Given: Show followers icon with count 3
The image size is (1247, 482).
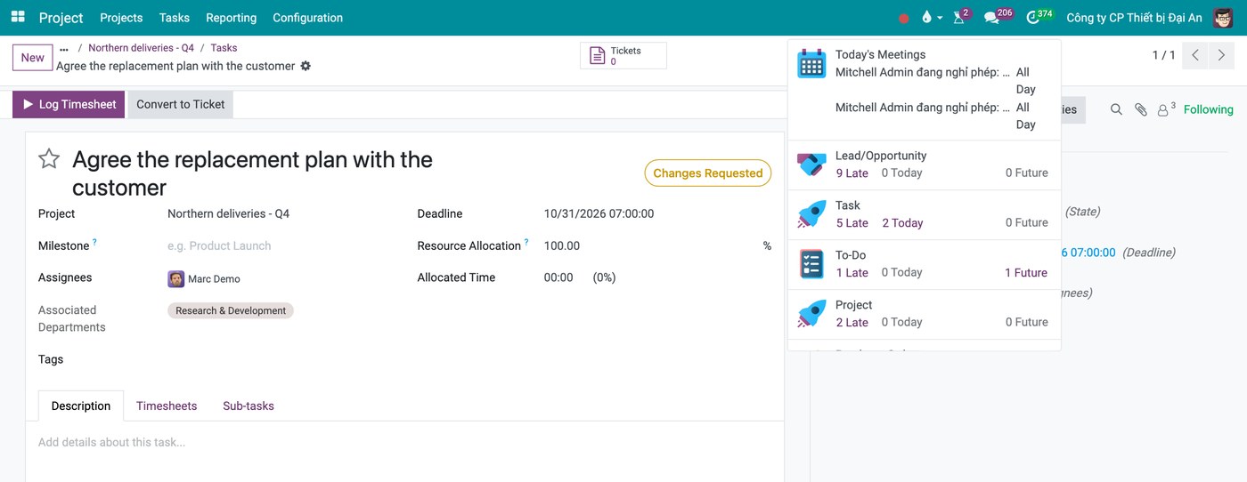Looking at the screenshot, I should (x=1166, y=109).
